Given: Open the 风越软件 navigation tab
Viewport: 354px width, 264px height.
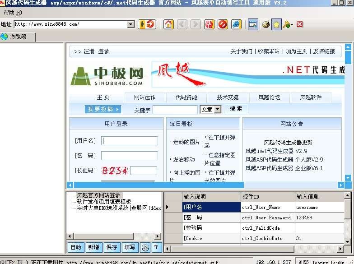Looking at the screenshot, I should point(311,97).
